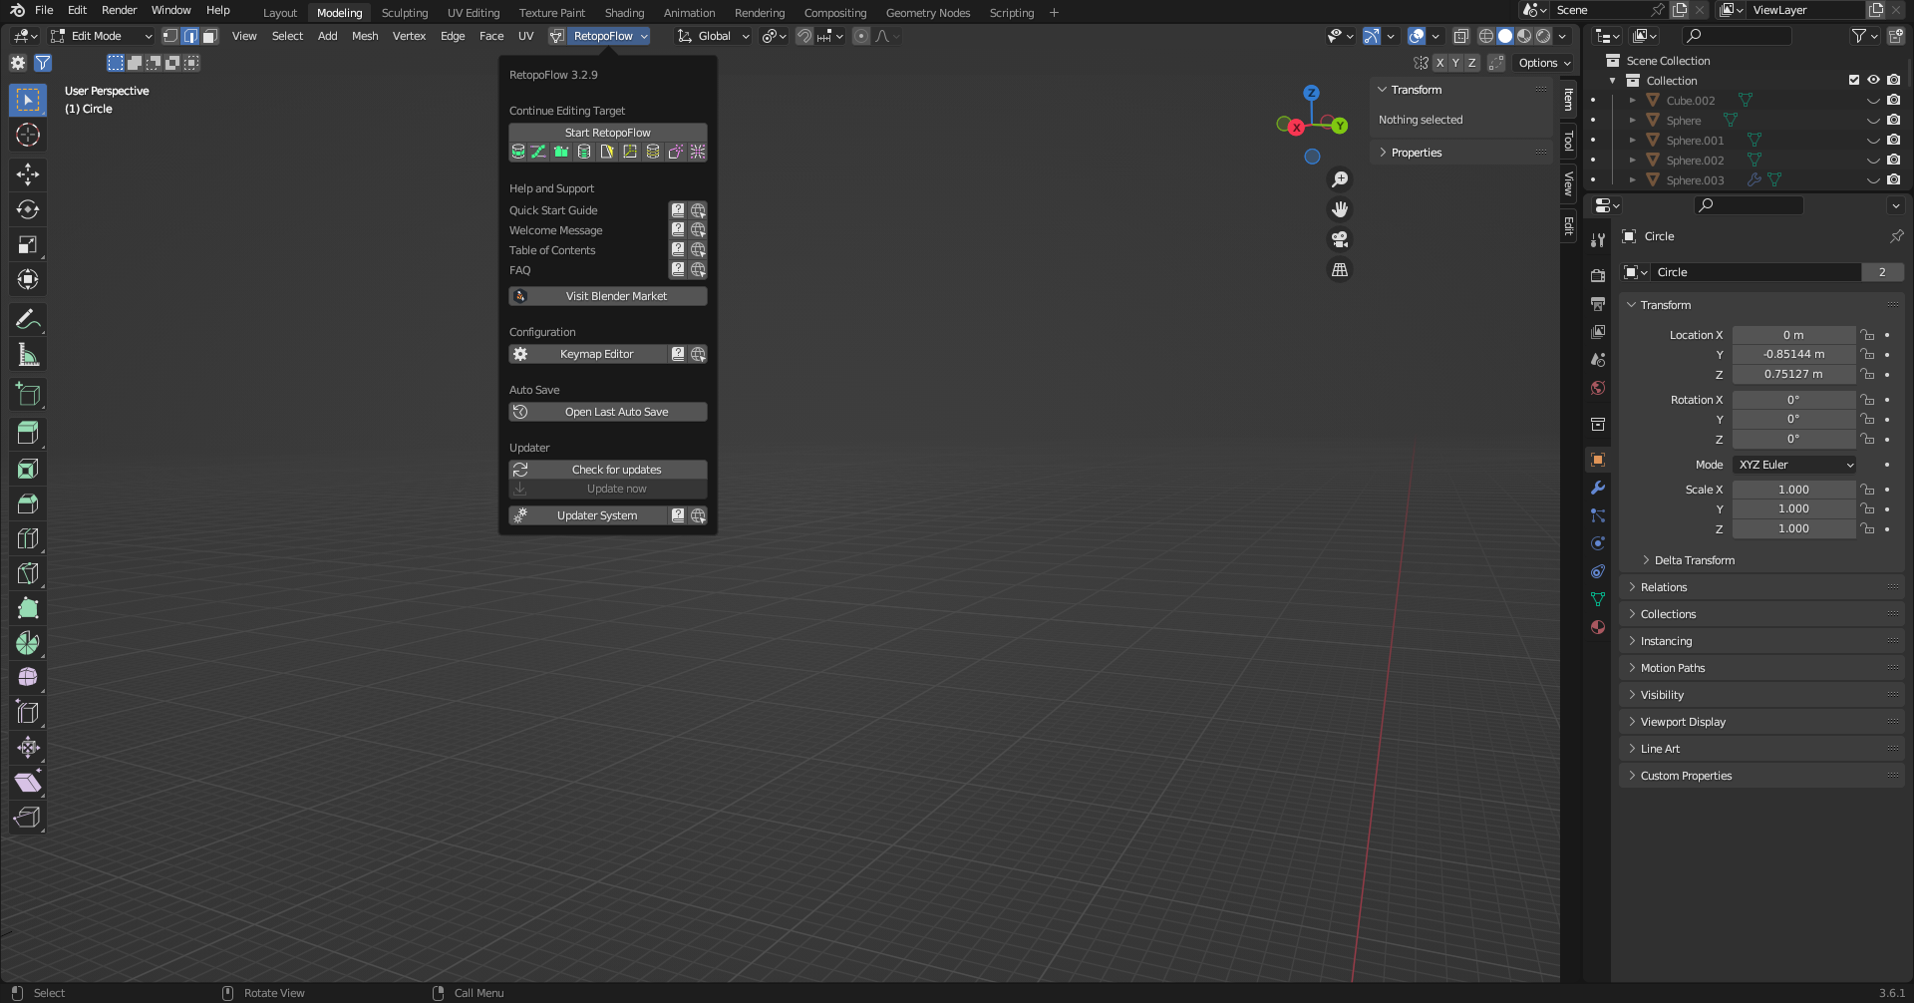This screenshot has height=1003, width=1914.
Task: Open the World properties tab icon
Action: (x=1598, y=388)
